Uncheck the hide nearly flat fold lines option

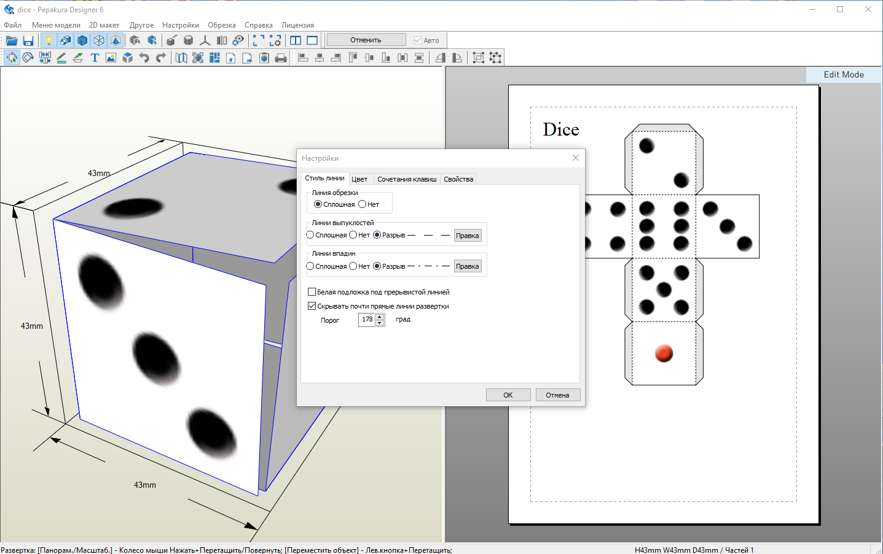click(312, 306)
